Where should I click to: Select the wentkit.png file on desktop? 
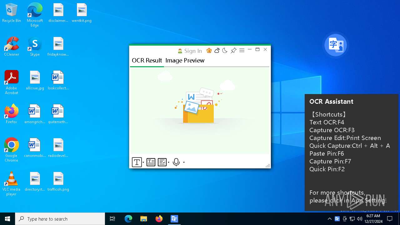82,13
